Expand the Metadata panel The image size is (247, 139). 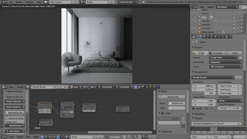pyautogui.click(x=193, y=114)
